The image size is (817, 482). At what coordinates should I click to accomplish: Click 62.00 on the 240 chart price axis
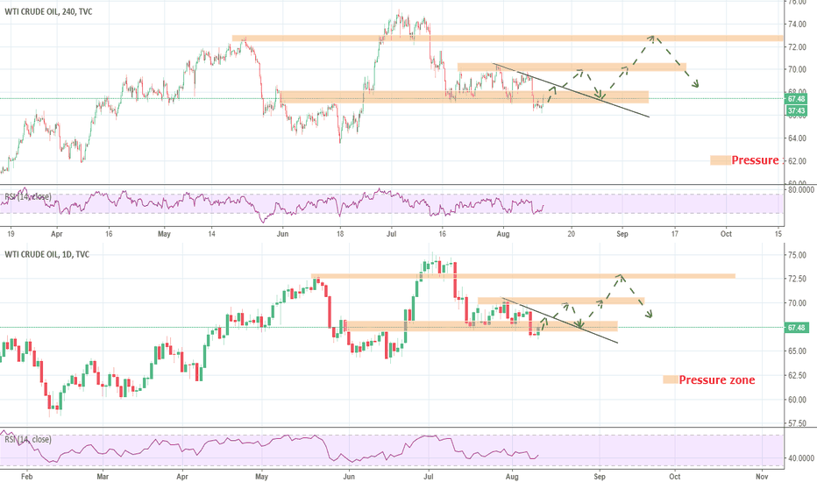click(x=798, y=161)
